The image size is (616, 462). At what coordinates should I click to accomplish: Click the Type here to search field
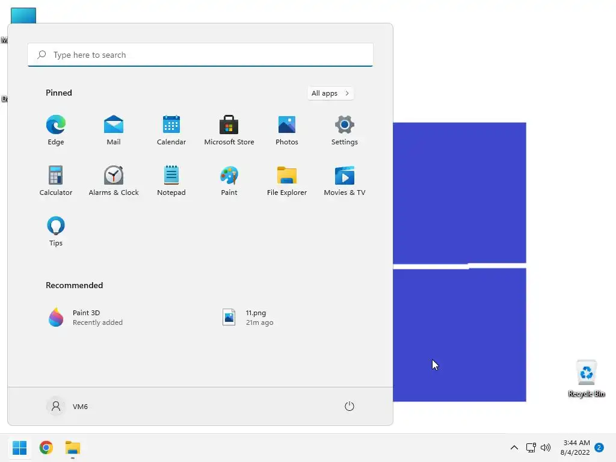200,55
